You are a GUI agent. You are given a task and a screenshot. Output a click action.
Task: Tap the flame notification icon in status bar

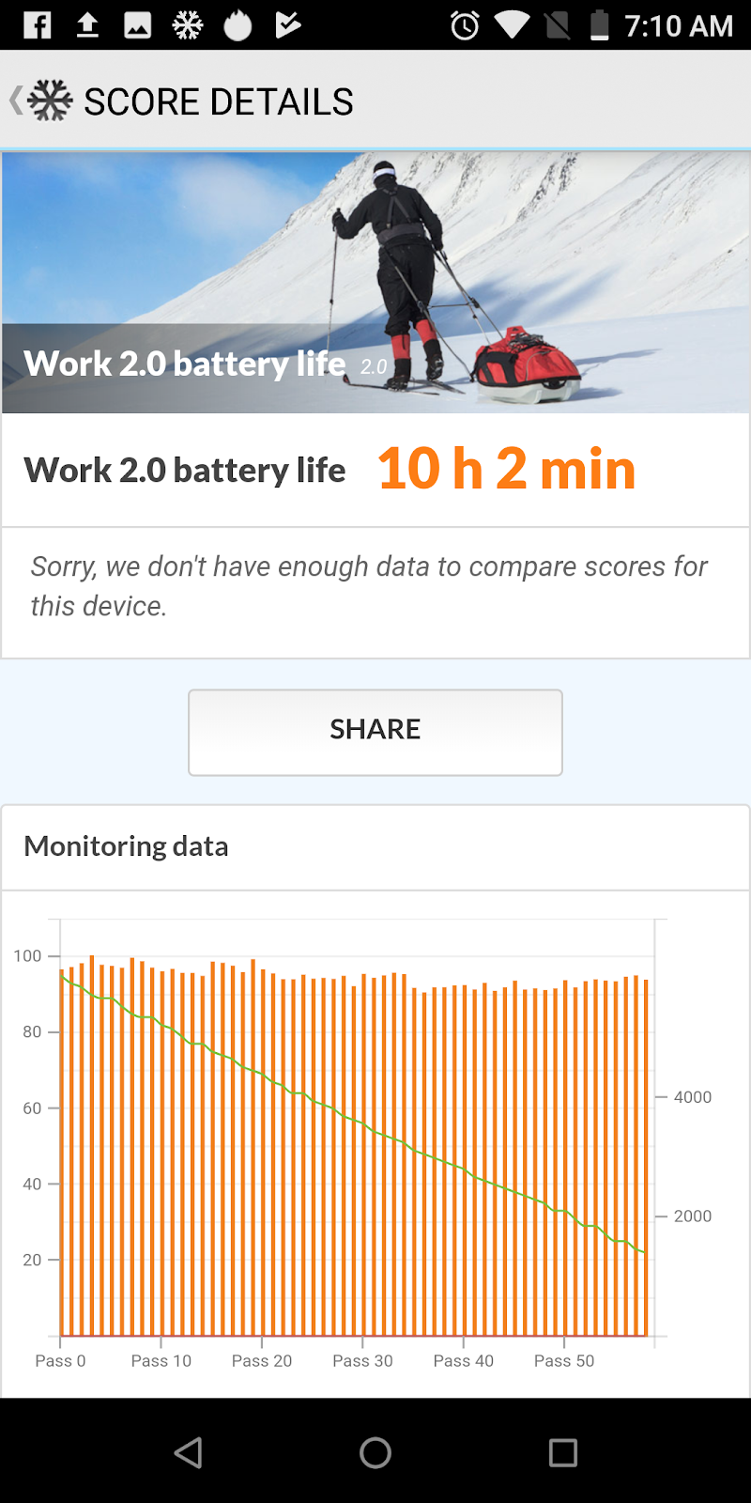coord(238,25)
